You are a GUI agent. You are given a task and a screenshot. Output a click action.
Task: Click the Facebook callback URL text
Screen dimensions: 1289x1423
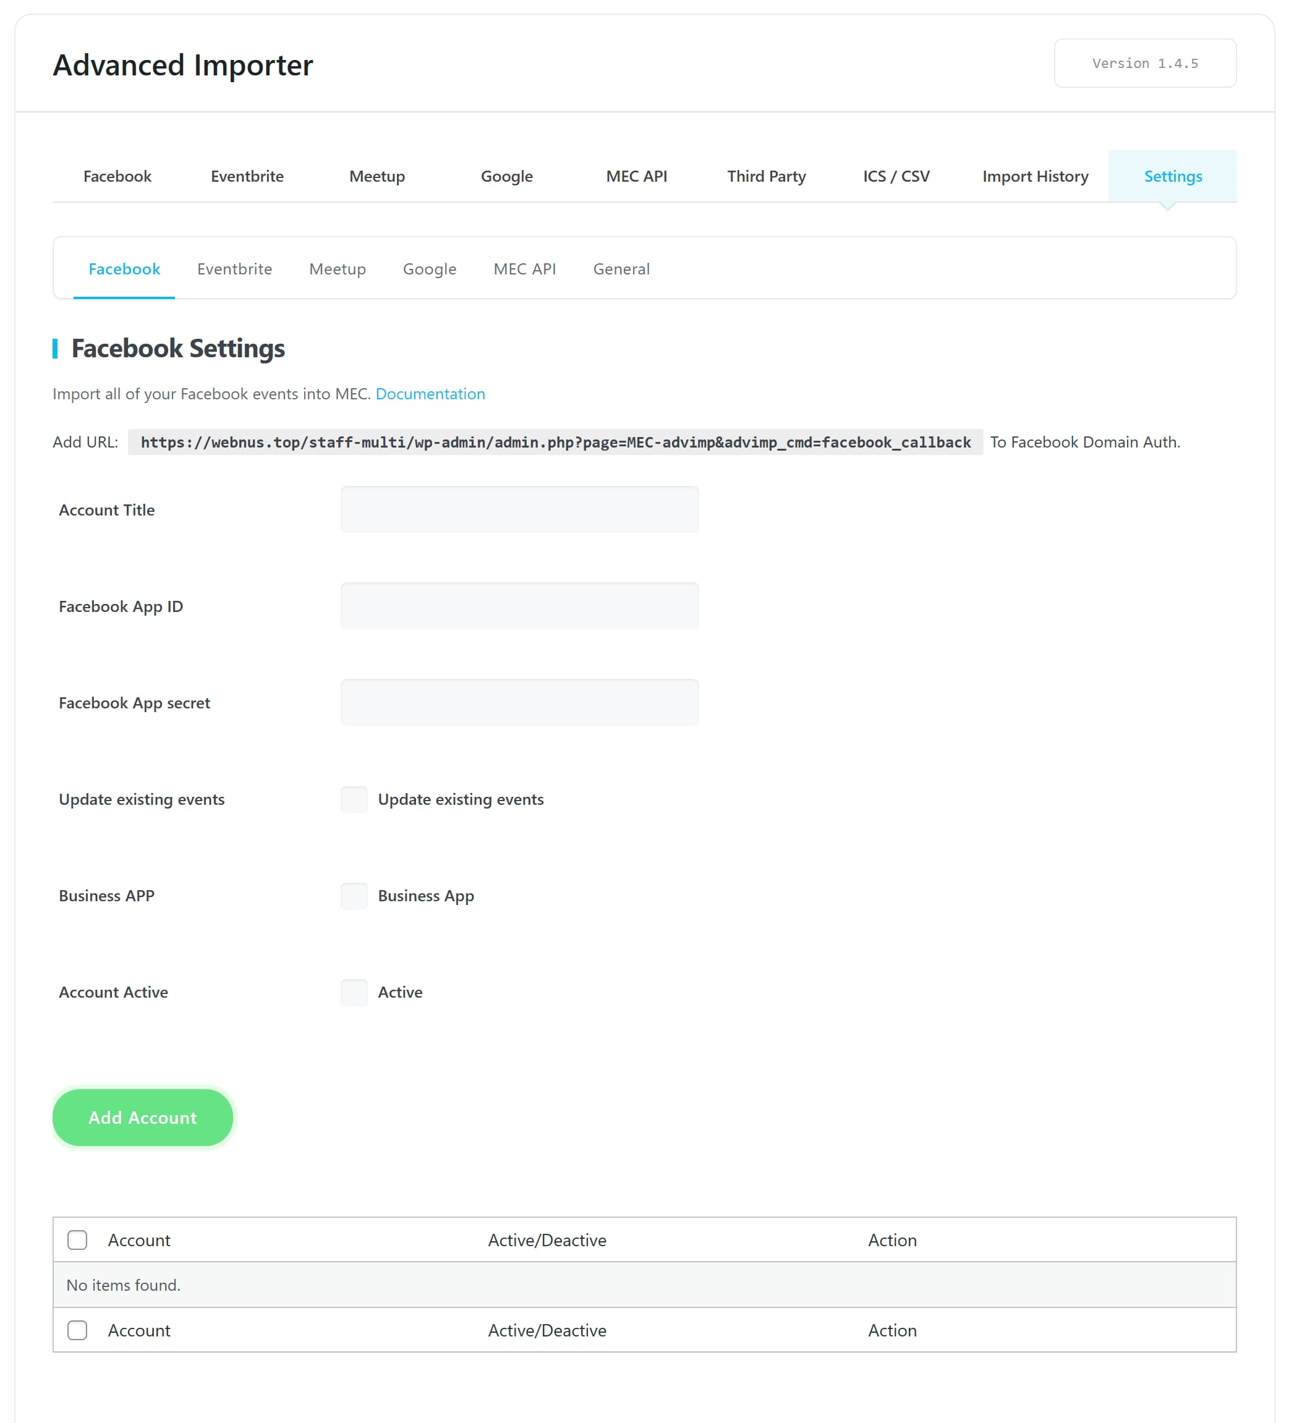(556, 443)
